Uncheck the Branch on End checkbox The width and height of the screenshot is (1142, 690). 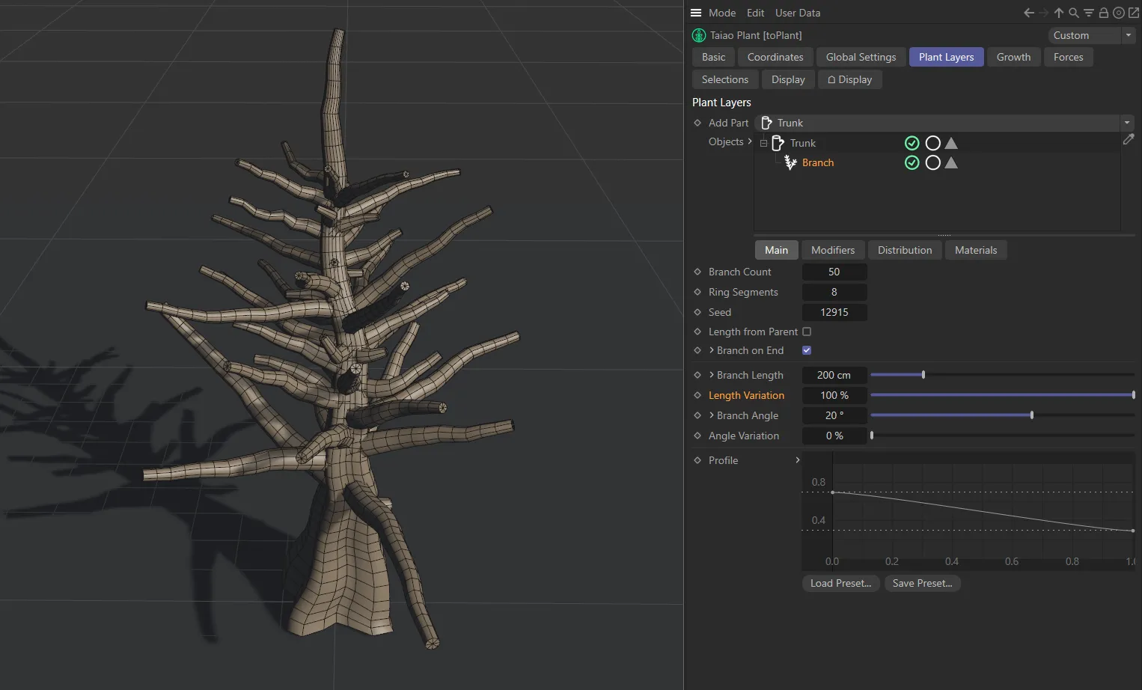click(806, 349)
